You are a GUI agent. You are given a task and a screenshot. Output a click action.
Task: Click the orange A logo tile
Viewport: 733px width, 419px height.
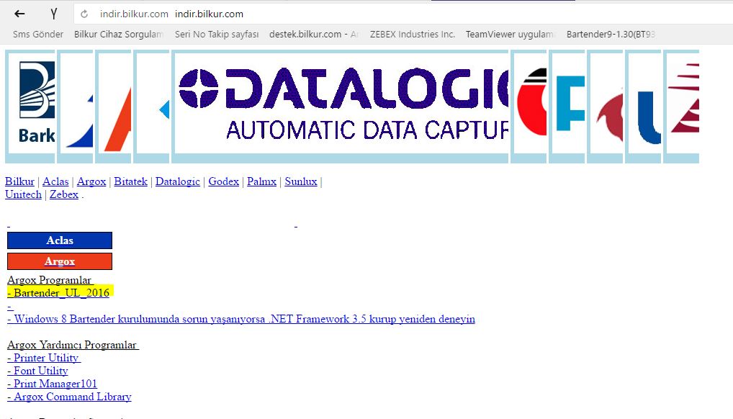point(113,107)
